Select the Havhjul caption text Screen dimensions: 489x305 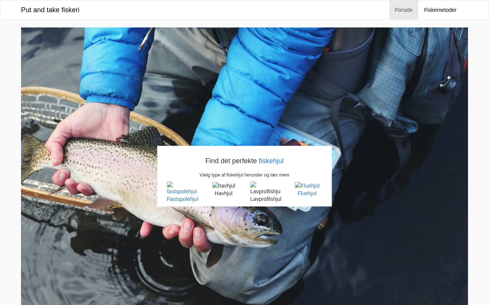(x=223, y=193)
